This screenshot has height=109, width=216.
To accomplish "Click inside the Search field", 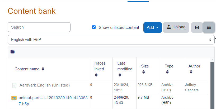I will (x=39, y=27).
